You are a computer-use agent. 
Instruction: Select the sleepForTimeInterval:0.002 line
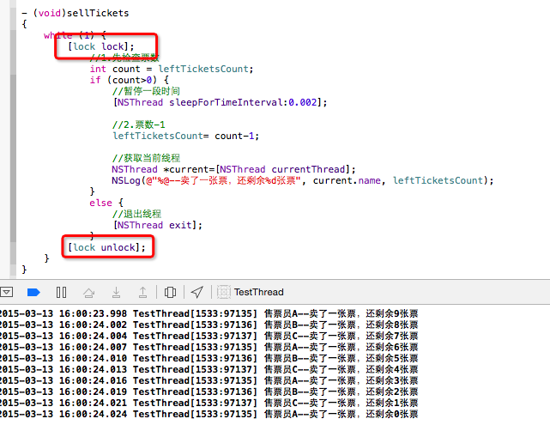220,102
